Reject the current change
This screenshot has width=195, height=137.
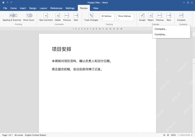150,17
